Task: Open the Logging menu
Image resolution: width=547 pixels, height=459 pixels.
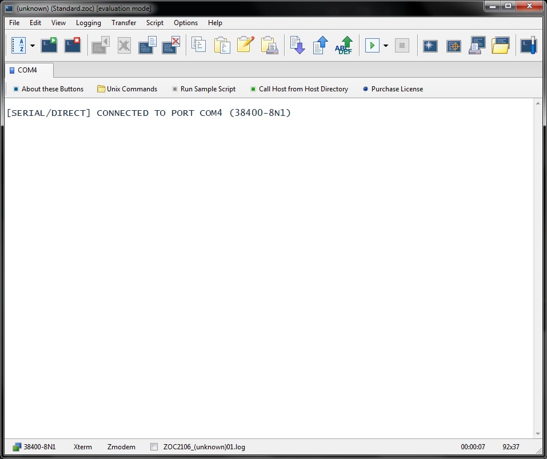Action: [x=89, y=23]
